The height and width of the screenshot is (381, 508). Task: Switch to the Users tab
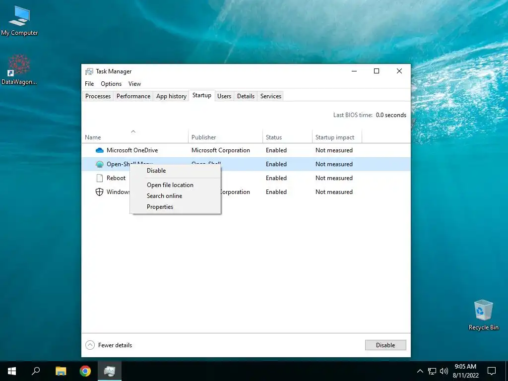224,96
